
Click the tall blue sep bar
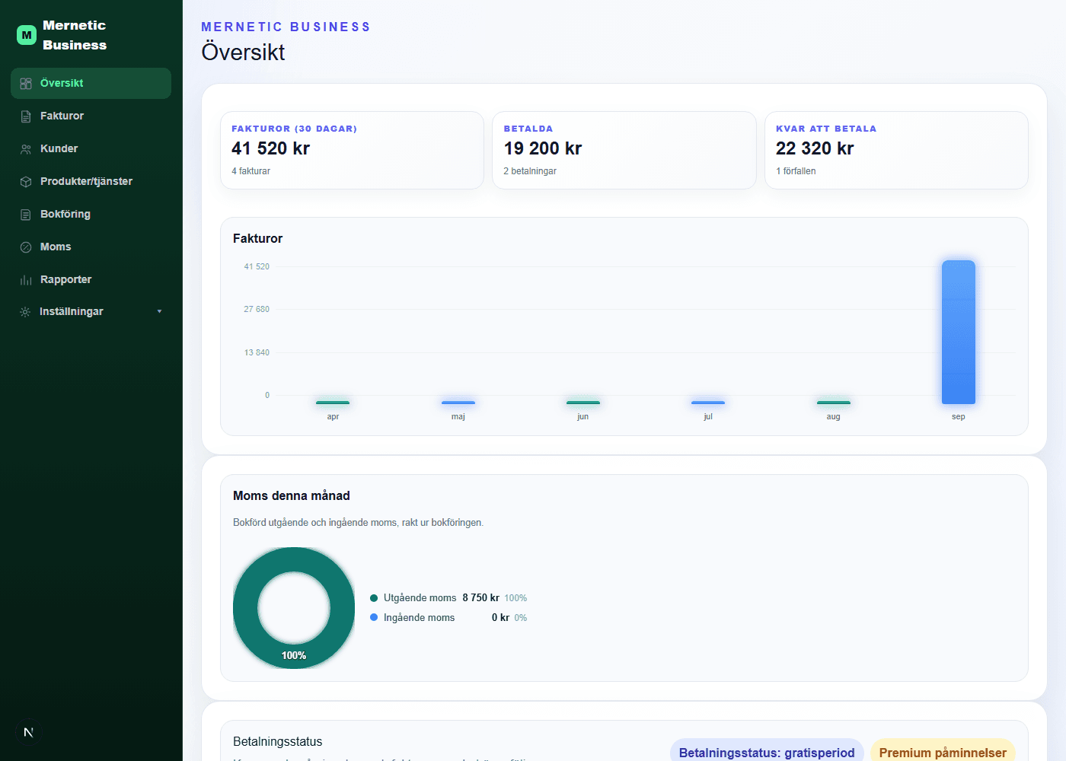click(959, 332)
